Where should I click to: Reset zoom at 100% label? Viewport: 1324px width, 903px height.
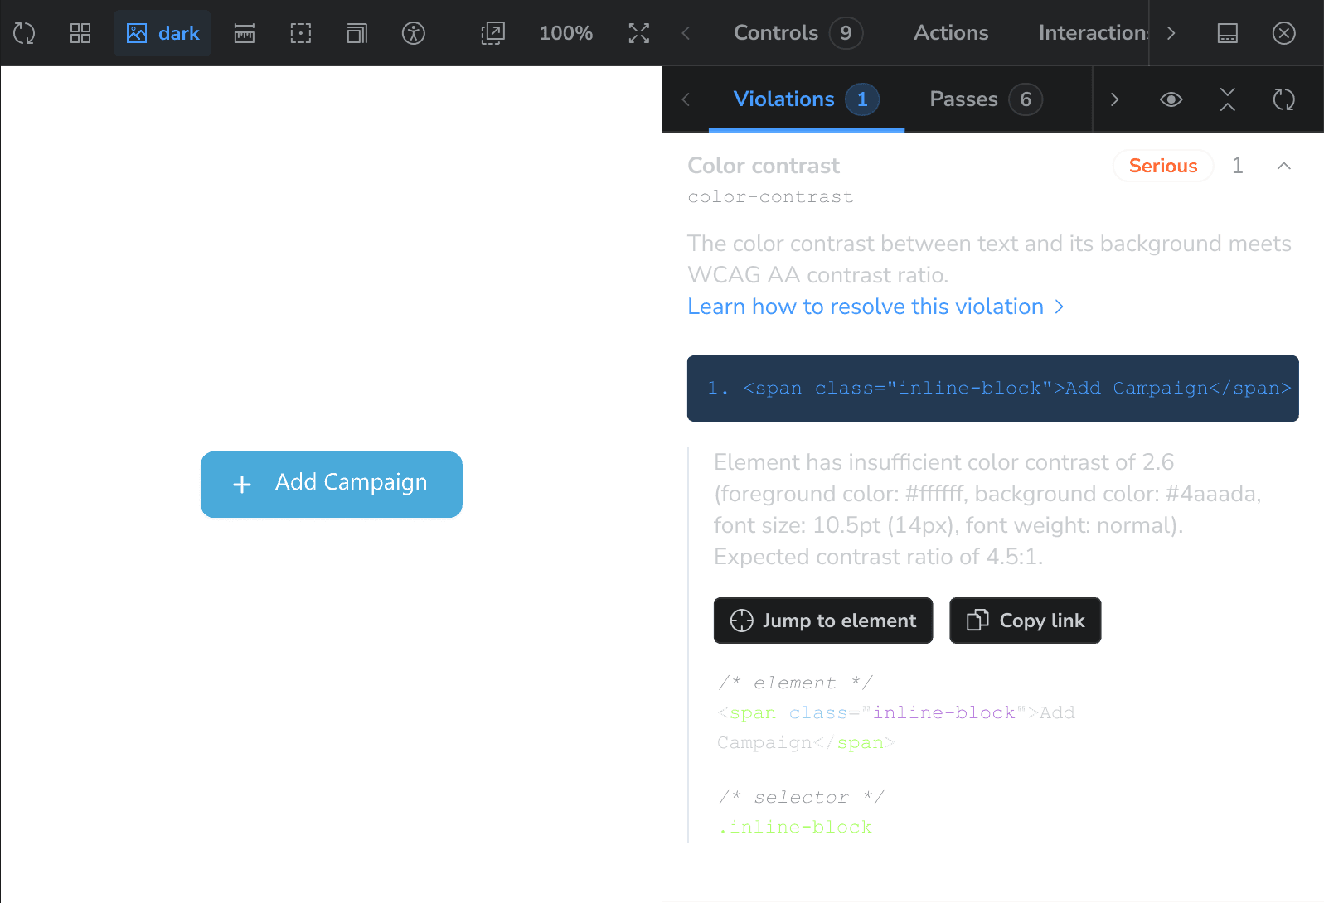click(x=566, y=33)
